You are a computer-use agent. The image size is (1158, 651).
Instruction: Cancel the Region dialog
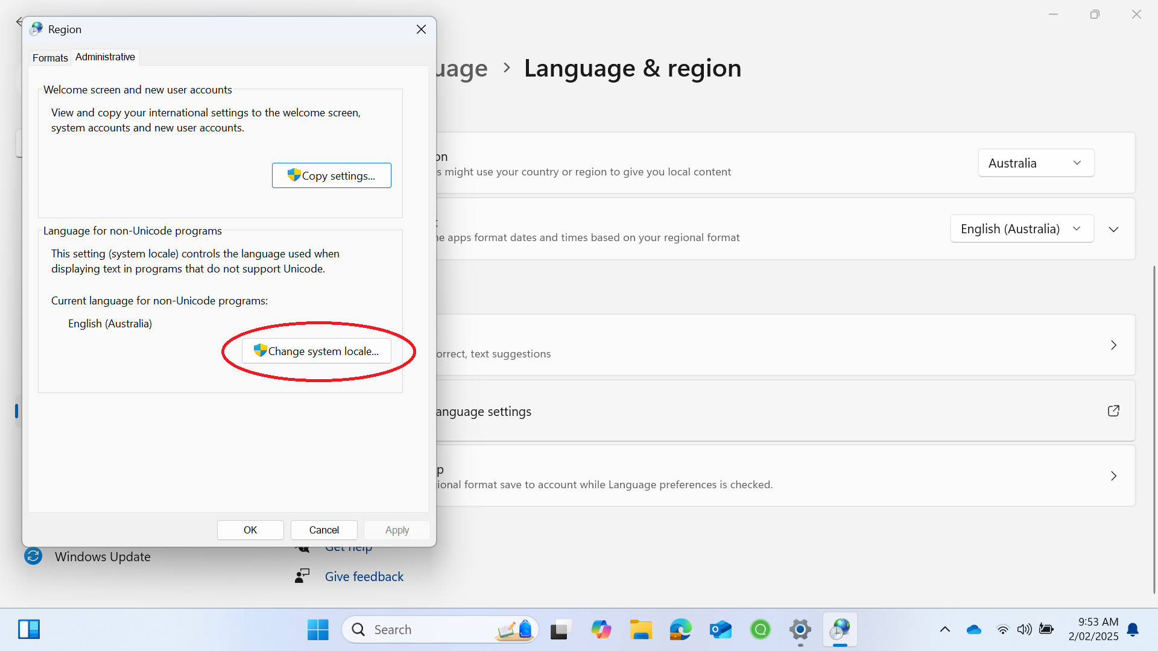(324, 530)
